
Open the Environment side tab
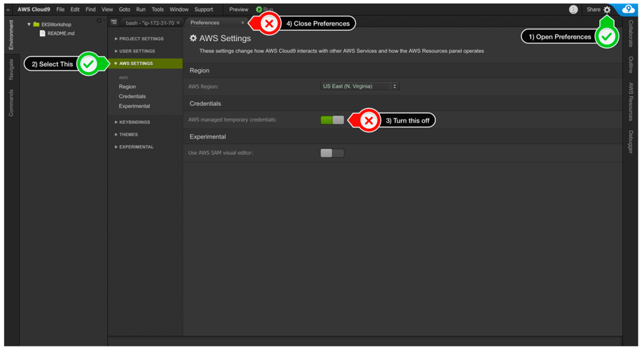[x=11, y=35]
